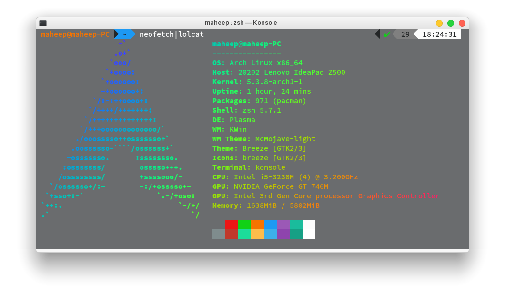The width and height of the screenshot is (505, 293).
Task: Click the WM: KWin line
Action: (230, 129)
